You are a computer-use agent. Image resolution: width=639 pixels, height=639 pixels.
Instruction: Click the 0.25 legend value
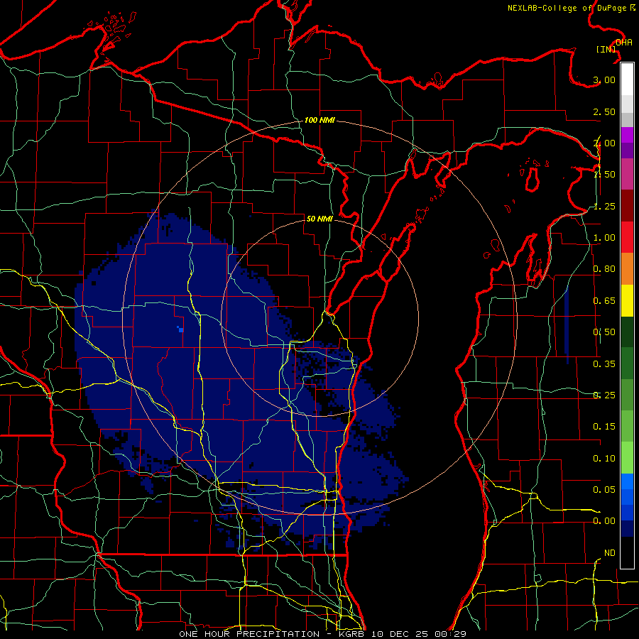coord(604,395)
